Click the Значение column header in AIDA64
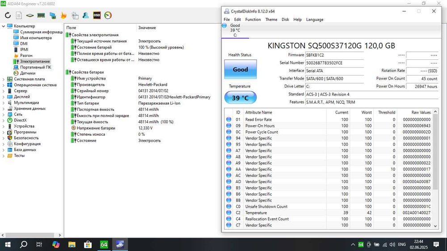 (x=147, y=28)
